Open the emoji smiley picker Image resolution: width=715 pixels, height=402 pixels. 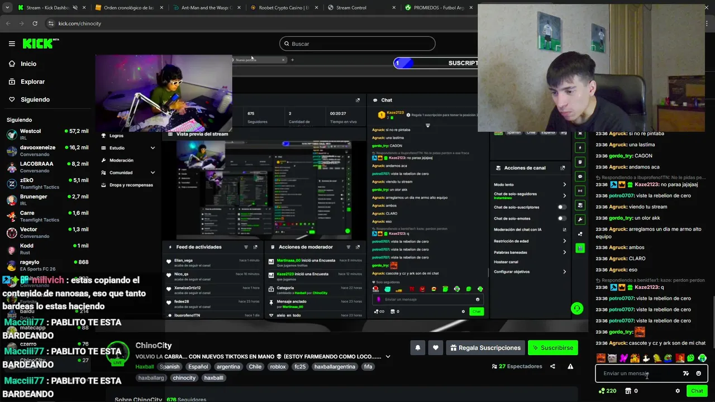point(698,374)
